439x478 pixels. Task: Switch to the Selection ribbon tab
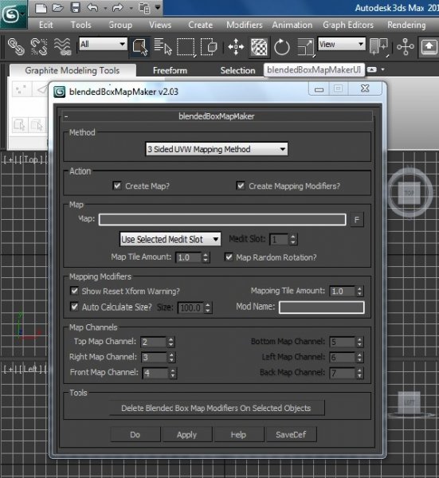[237, 70]
